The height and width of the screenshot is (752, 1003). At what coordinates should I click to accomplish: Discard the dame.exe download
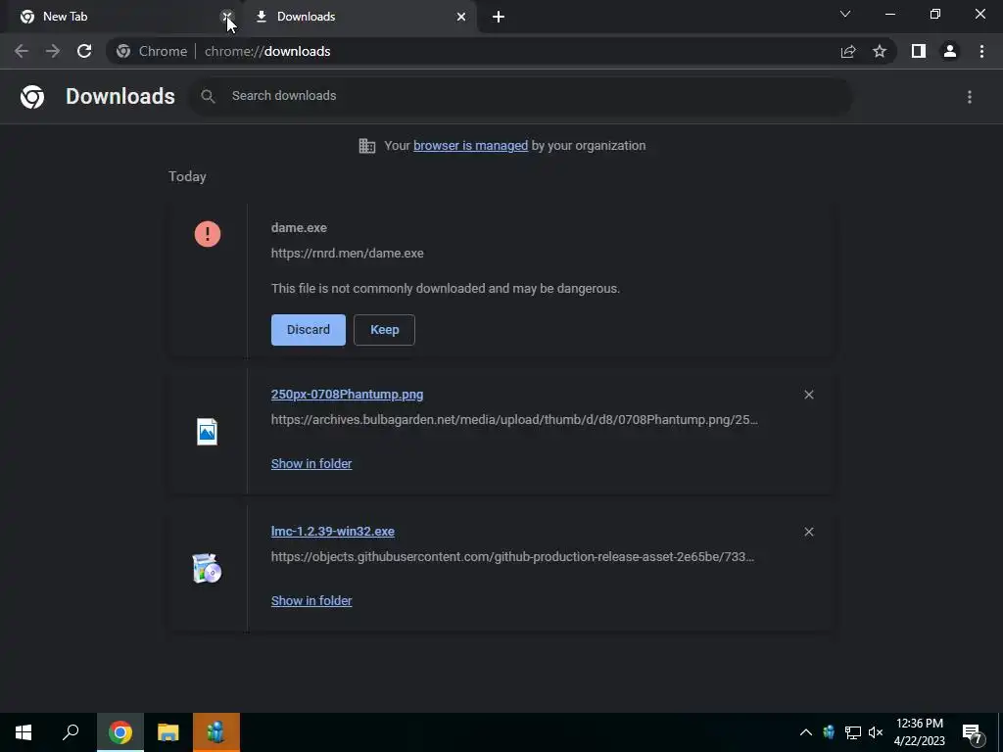pos(309,330)
